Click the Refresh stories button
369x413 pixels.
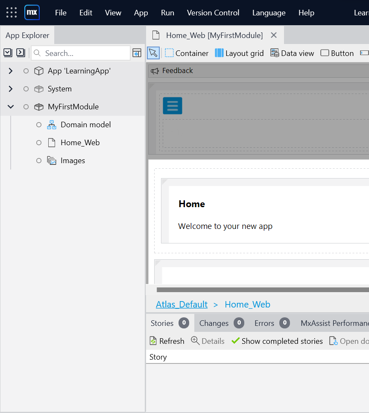point(167,341)
